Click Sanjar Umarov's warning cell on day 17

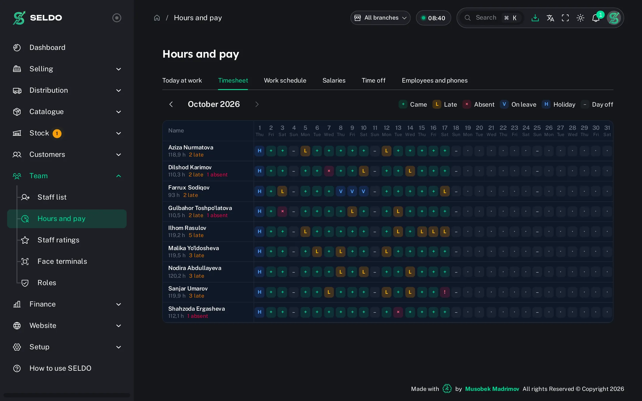(x=445, y=292)
